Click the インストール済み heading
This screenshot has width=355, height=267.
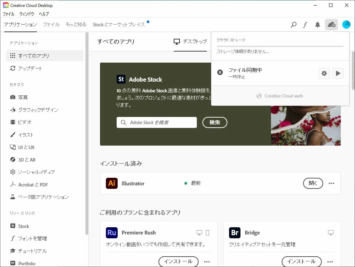(121, 163)
